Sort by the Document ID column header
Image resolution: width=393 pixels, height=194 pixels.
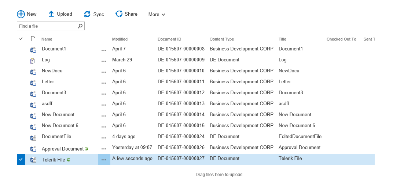169,39
